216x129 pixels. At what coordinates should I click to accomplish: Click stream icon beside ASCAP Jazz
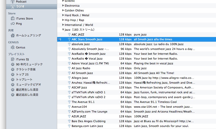click(x=69, y=87)
